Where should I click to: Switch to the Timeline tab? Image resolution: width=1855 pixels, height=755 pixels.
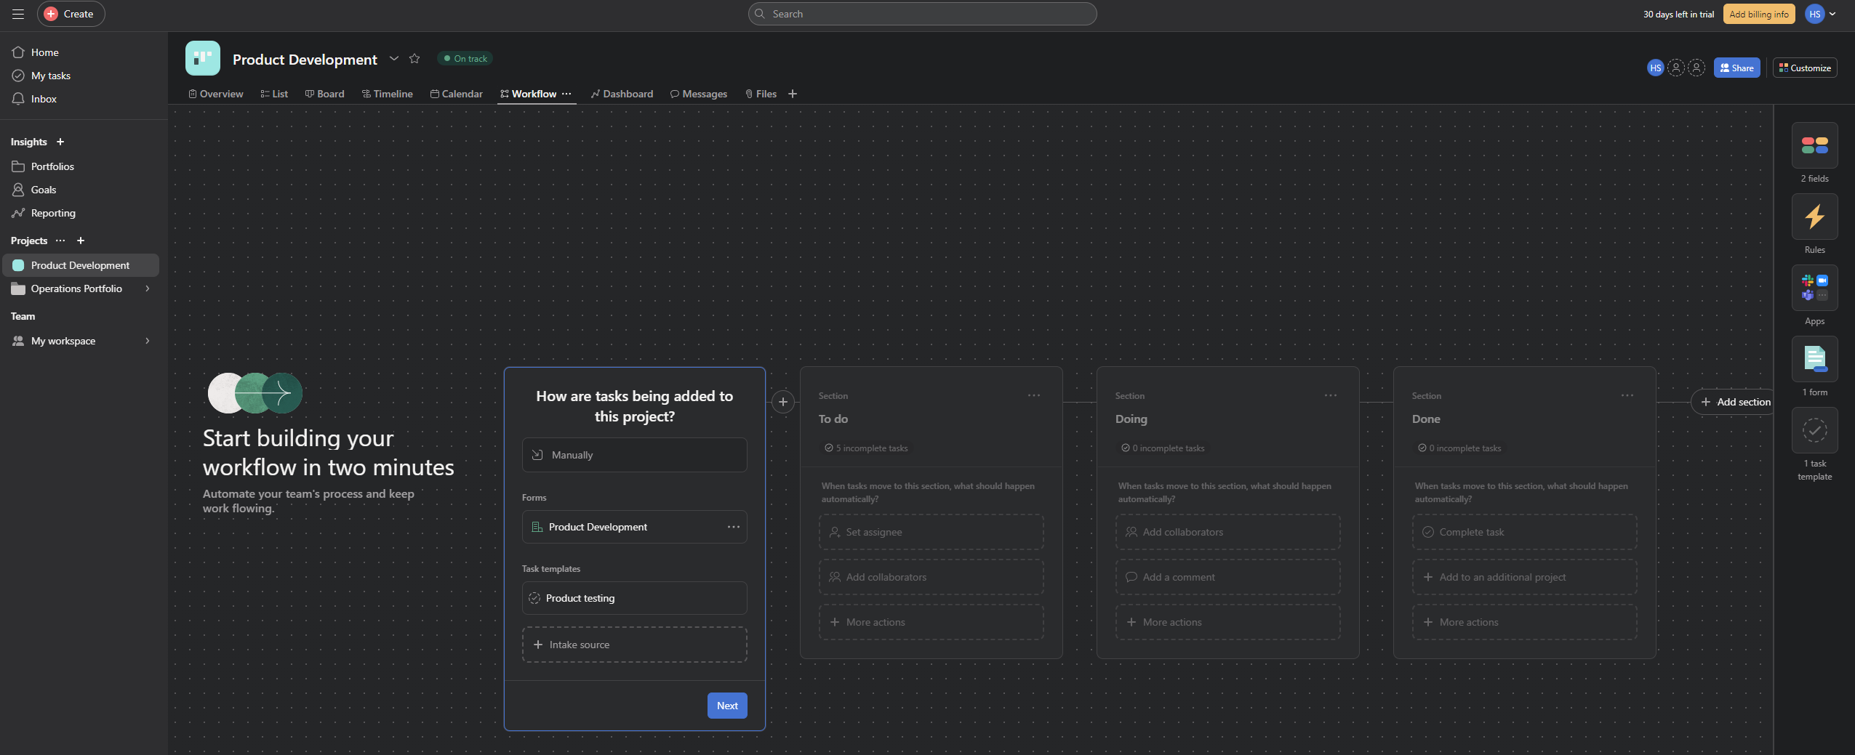pos(388,94)
